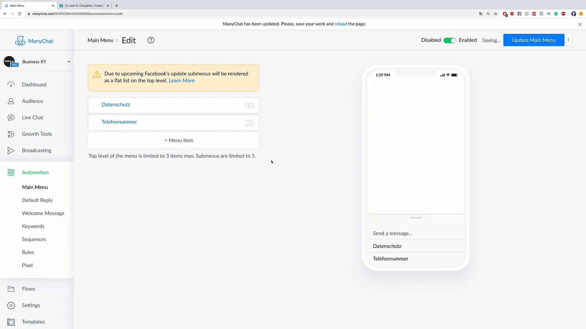Expand Automation section in sidebar

(x=35, y=172)
